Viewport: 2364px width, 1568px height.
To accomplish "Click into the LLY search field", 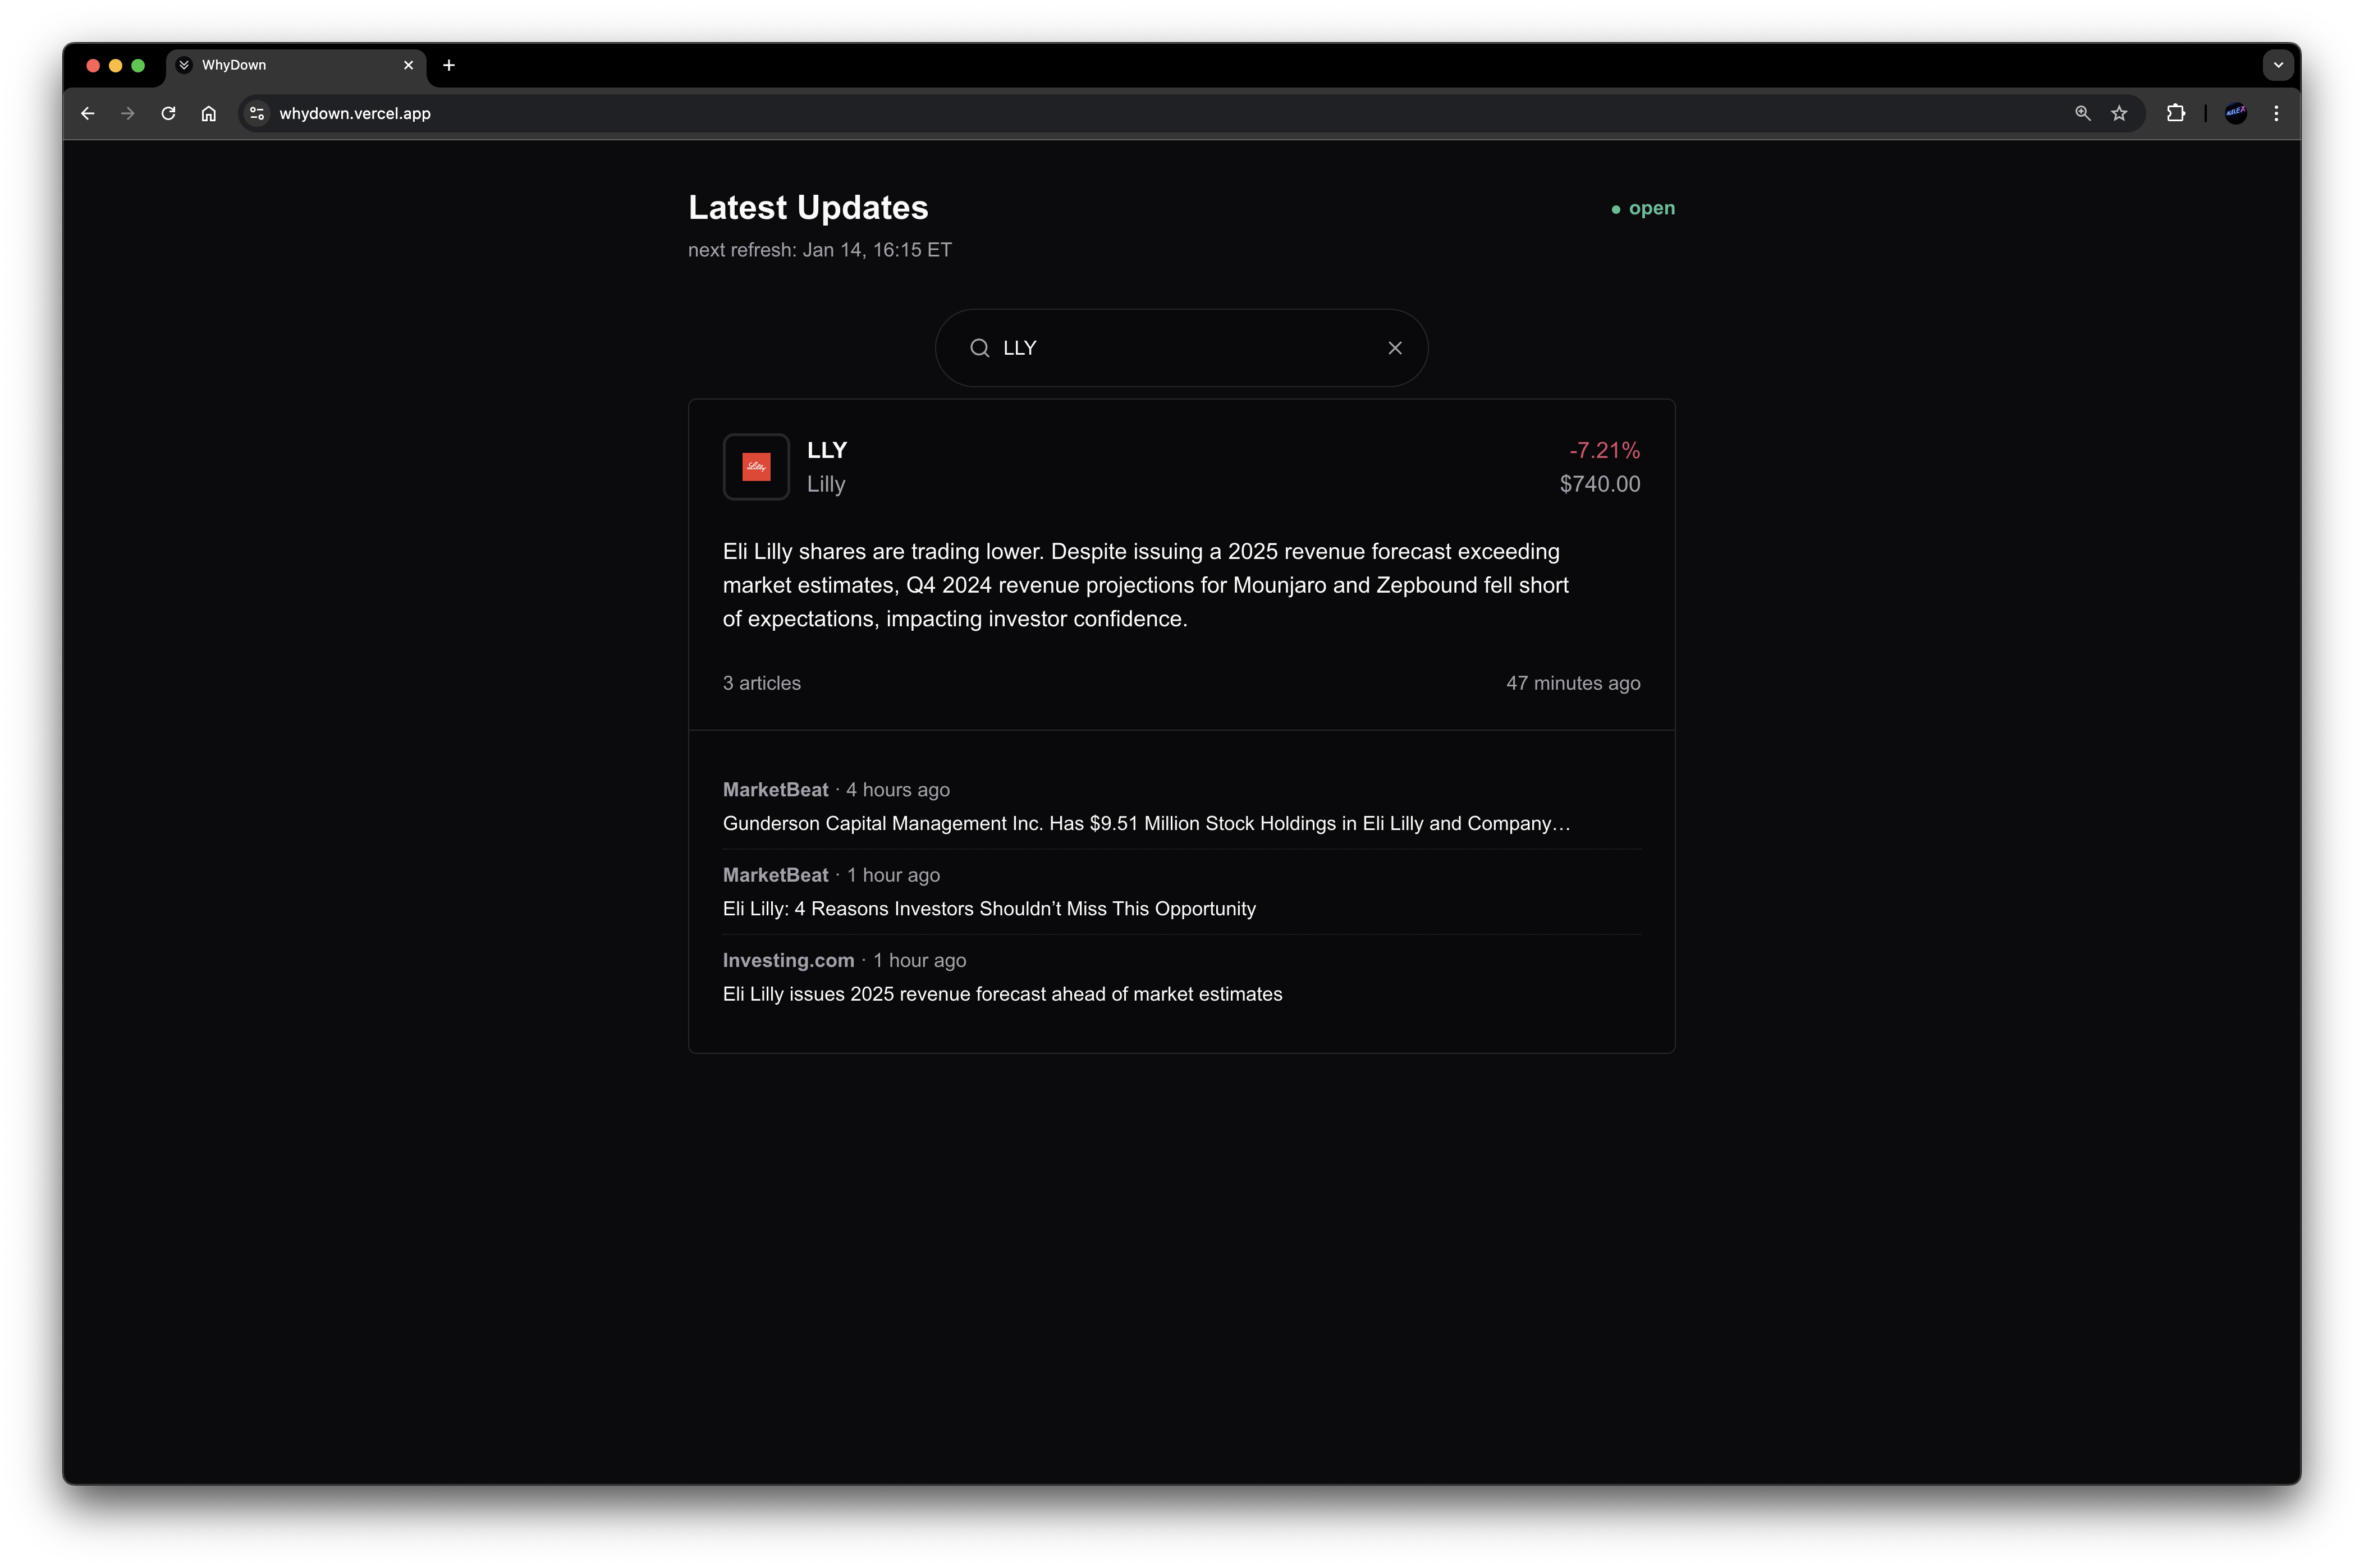I will tap(1180, 348).
